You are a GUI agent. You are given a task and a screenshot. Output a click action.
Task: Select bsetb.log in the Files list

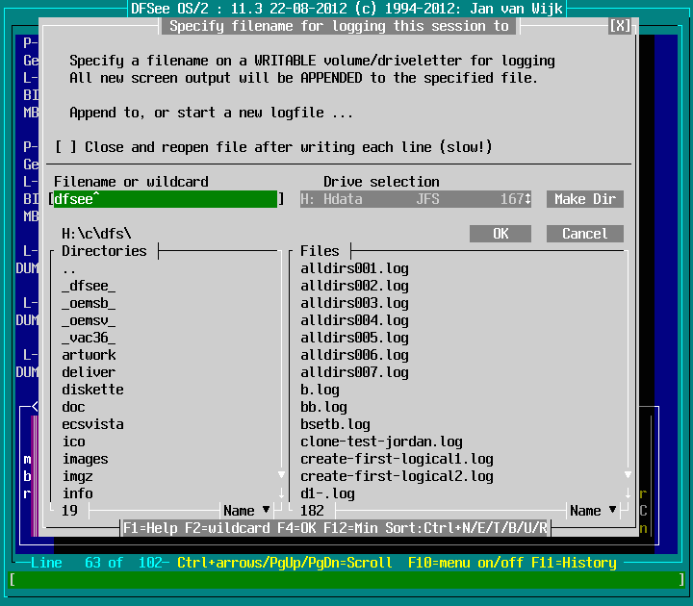335,424
